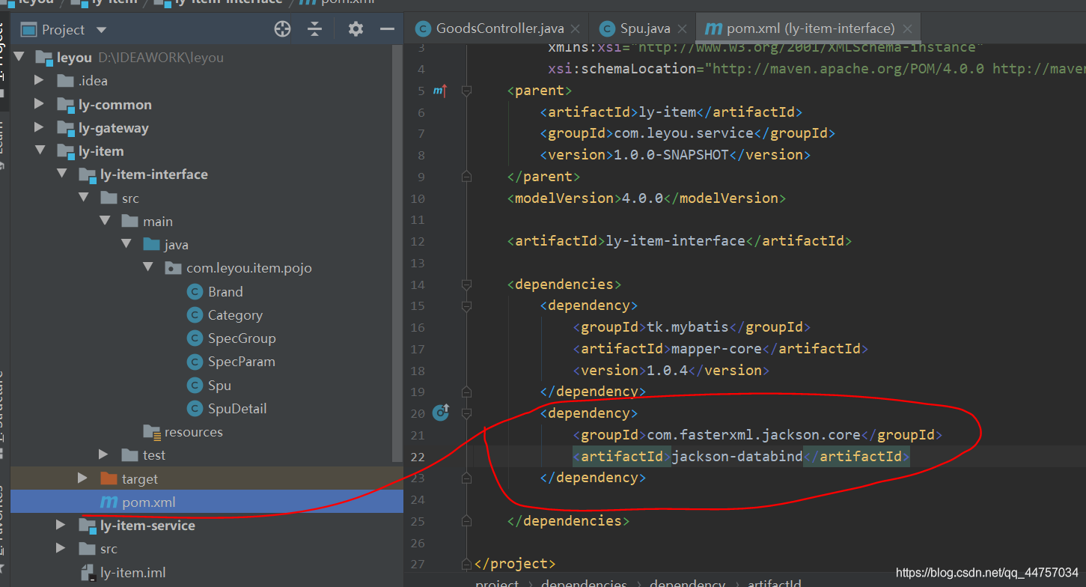The width and height of the screenshot is (1086, 587).
Task: Click 'project' in the XML breadcrumb bar
Action: [497, 583]
